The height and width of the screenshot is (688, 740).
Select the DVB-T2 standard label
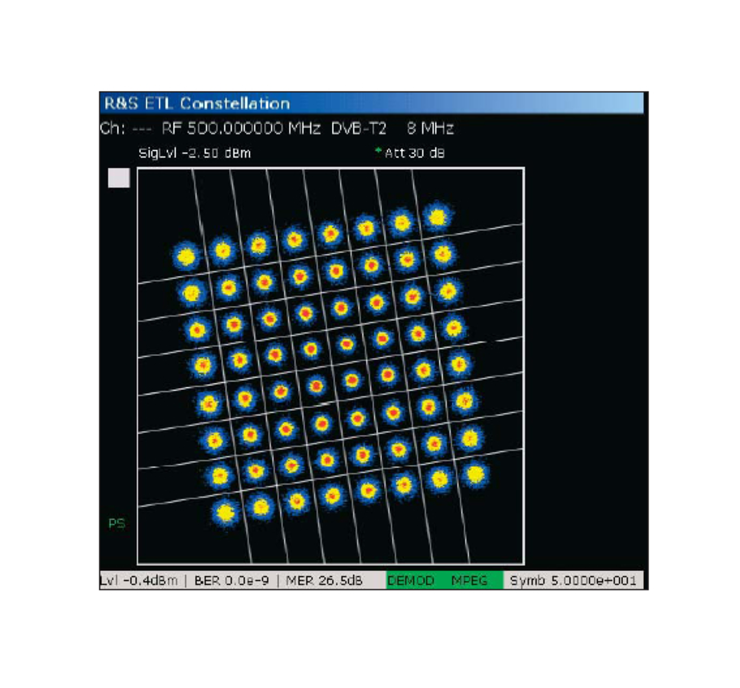pyautogui.click(x=358, y=128)
